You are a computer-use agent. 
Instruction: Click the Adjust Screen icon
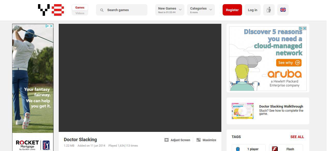167,140
